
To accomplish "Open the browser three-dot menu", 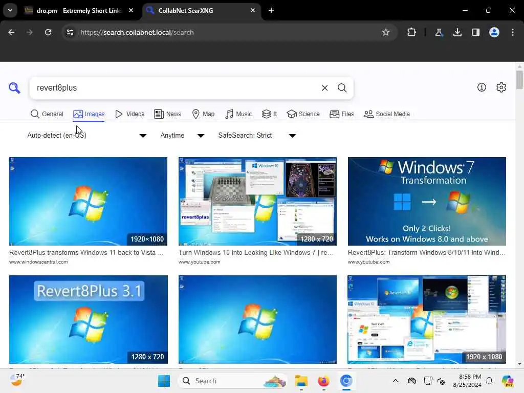I will point(513,32).
